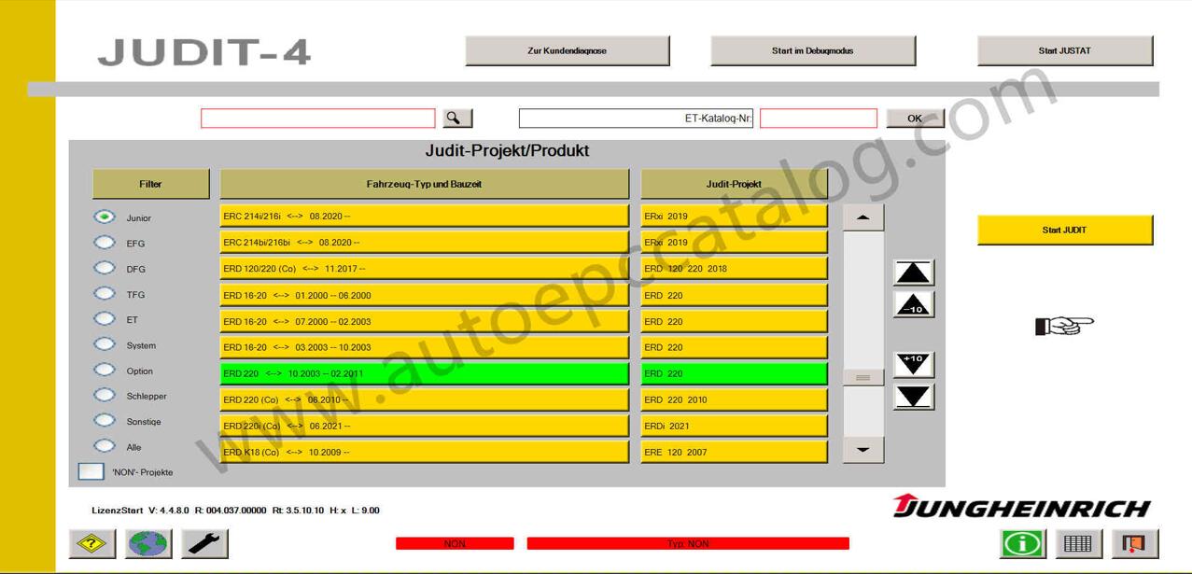Select row ERD 16-20 03.2003 -- 10.2003

pyautogui.click(x=425, y=347)
